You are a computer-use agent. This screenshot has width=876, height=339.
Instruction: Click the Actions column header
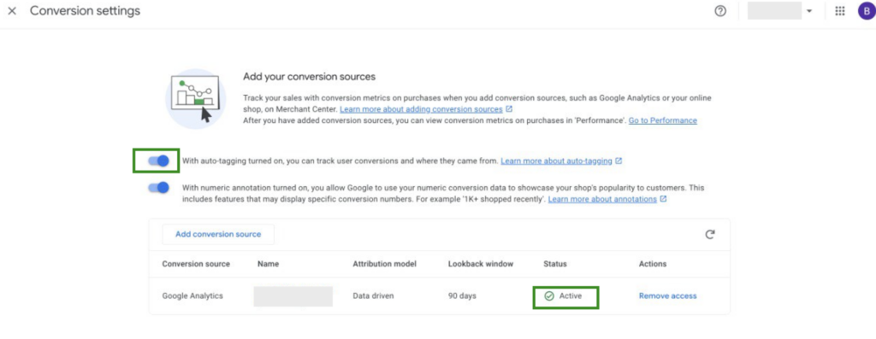click(x=653, y=264)
